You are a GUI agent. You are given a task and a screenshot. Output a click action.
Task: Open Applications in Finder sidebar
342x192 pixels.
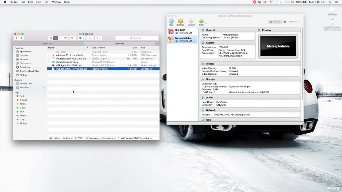pyautogui.click(x=25, y=51)
